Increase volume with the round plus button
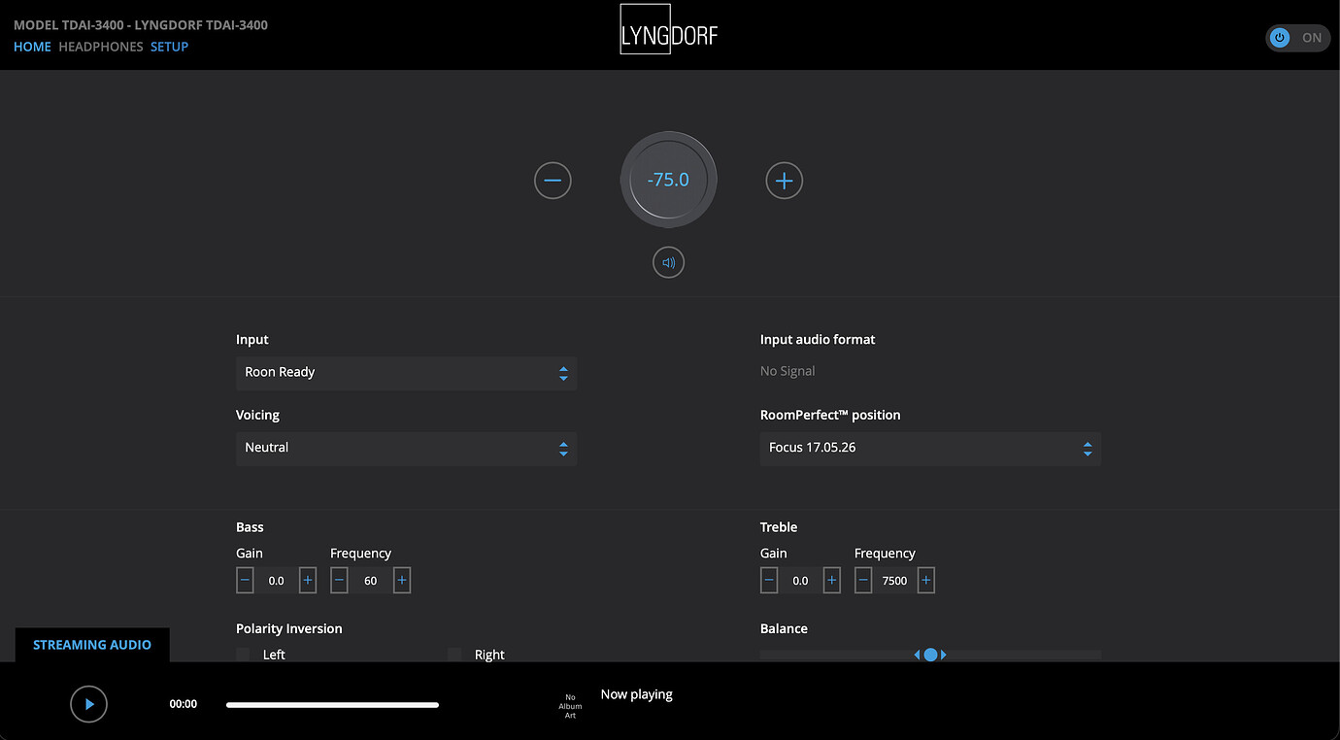 [785, 181]
